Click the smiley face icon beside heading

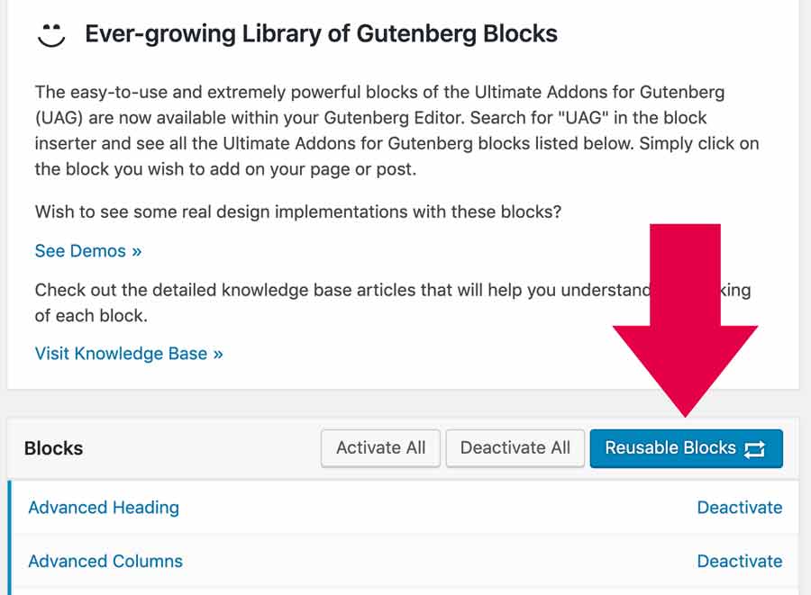click(x=51, y=35)
